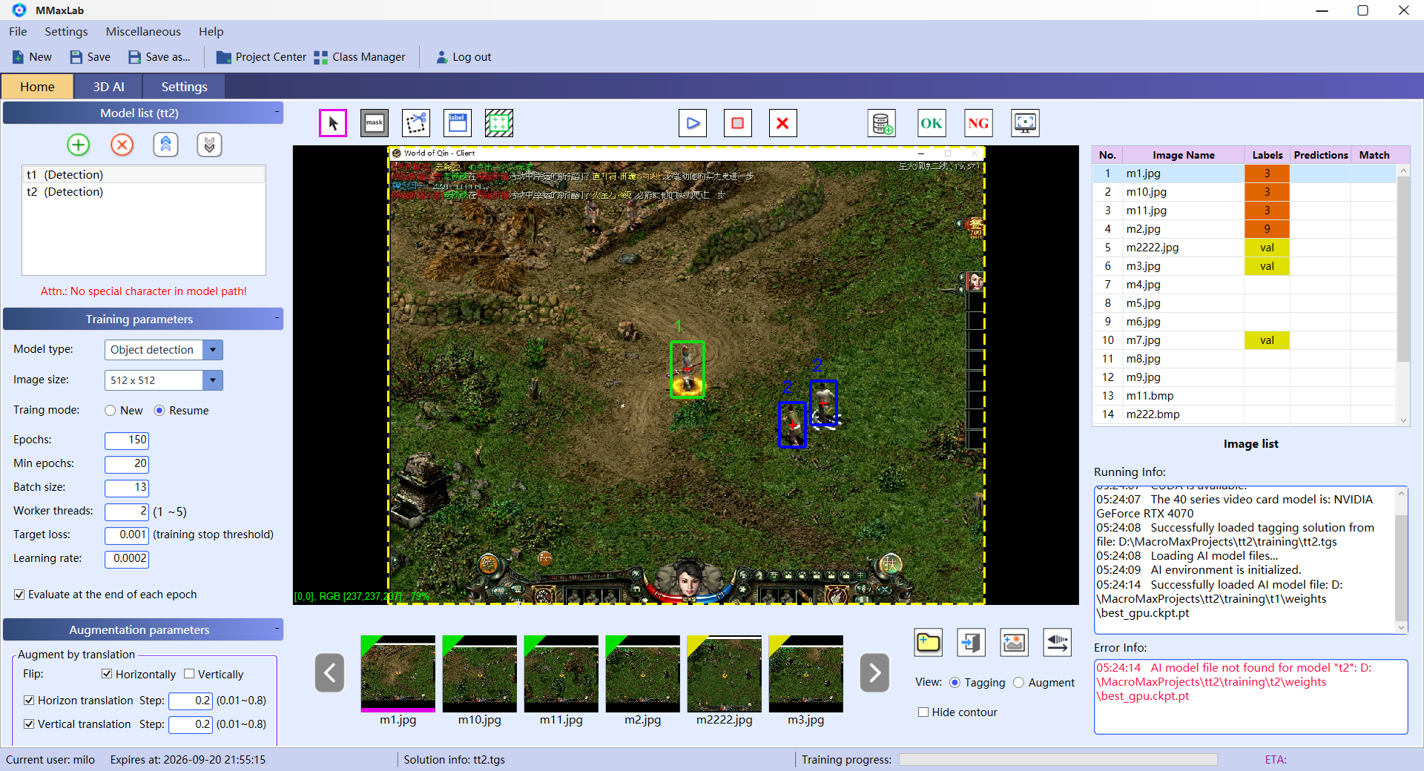Open Model type dropdown
Screen dimensions: 1424x771
click(213, 350)
